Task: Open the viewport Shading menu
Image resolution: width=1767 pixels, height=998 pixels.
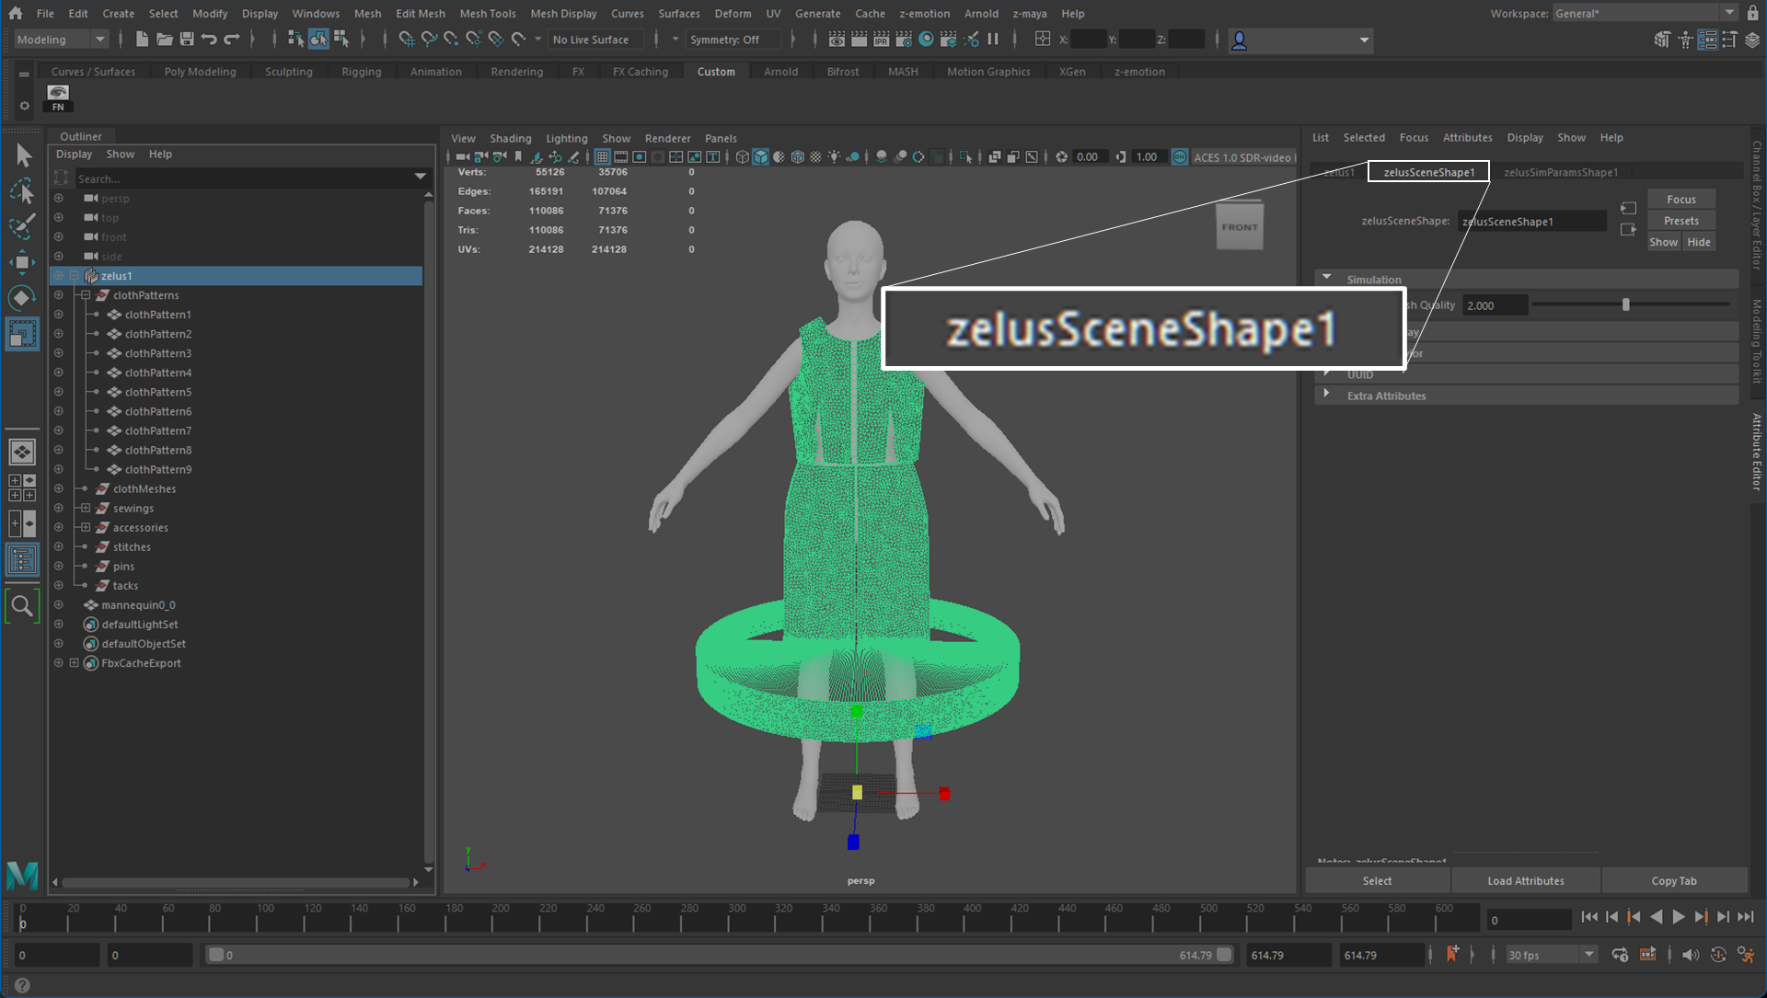Action: (x=511, y=139)
